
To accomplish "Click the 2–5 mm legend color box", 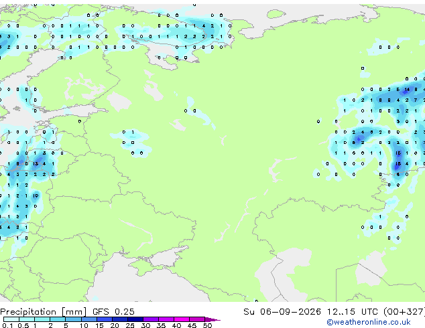I will 58,319.
